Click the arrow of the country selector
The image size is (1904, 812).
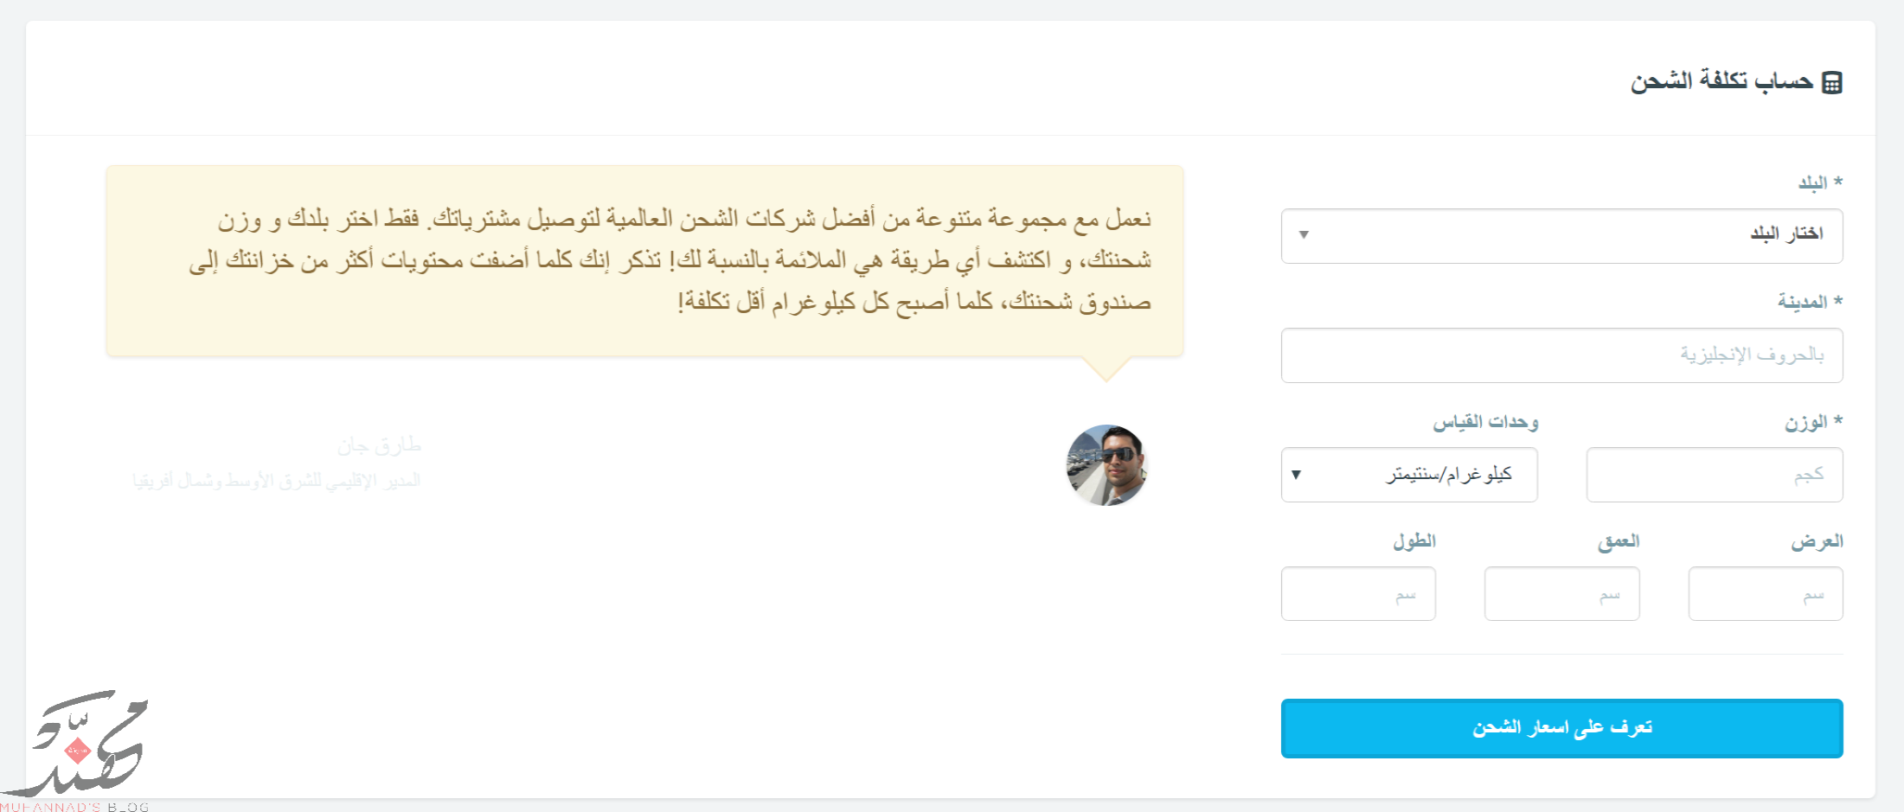1304,235
